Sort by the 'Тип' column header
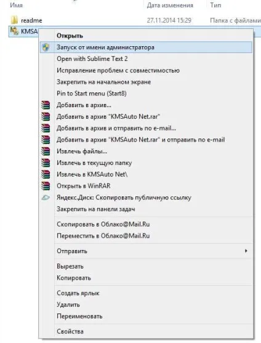The image size is (261, 343). [x=215, y=5]
